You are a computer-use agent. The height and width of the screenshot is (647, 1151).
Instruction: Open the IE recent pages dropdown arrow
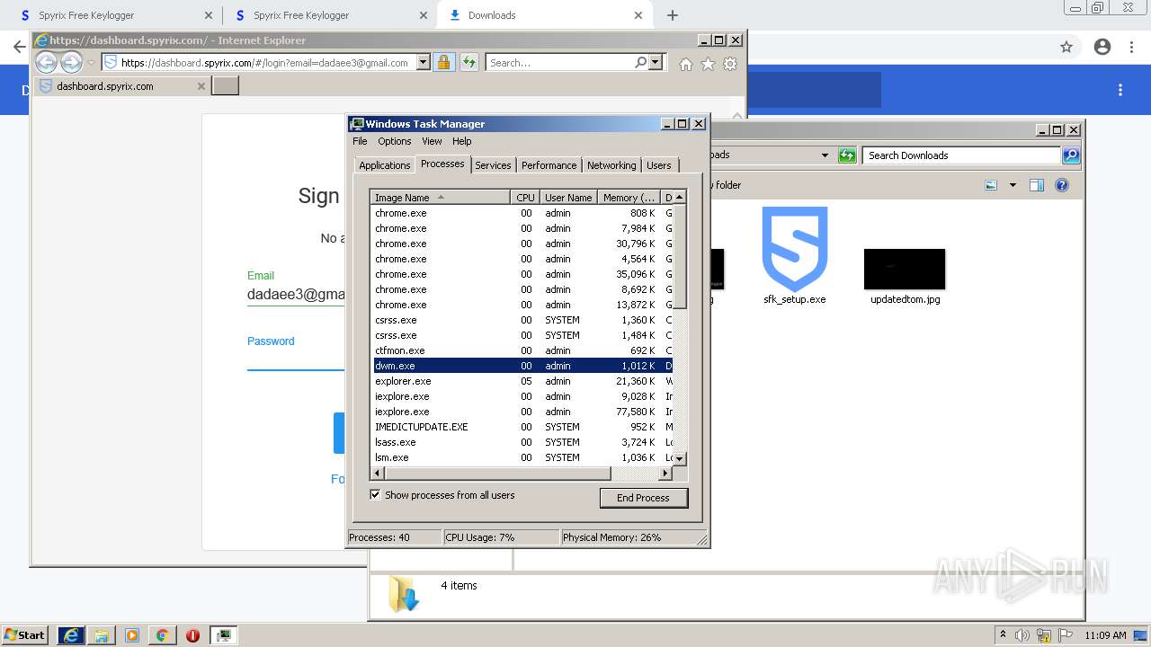(x=91, y=63)
